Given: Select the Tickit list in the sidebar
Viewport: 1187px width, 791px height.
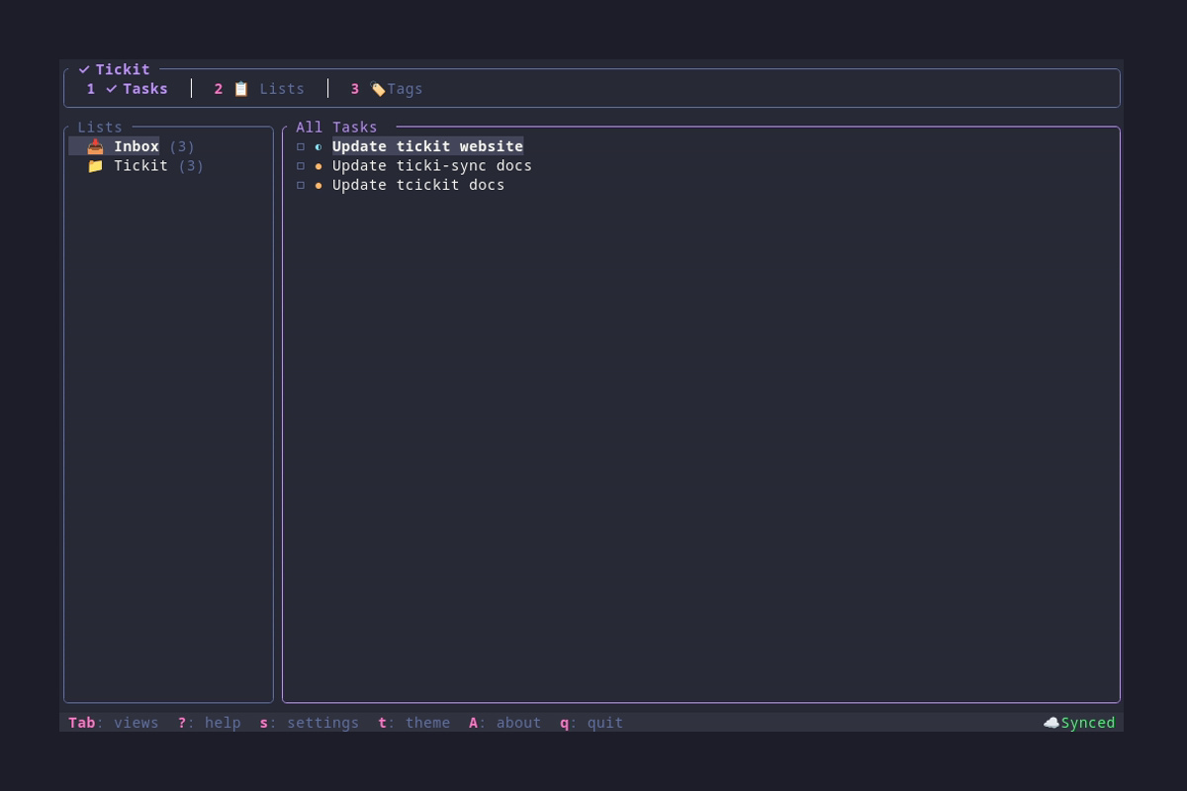Looking at the screenshot, I should (140, 165).
